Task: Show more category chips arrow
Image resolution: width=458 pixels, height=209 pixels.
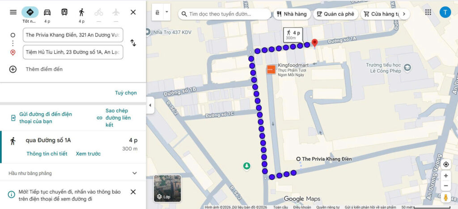Action: point(404,14)
